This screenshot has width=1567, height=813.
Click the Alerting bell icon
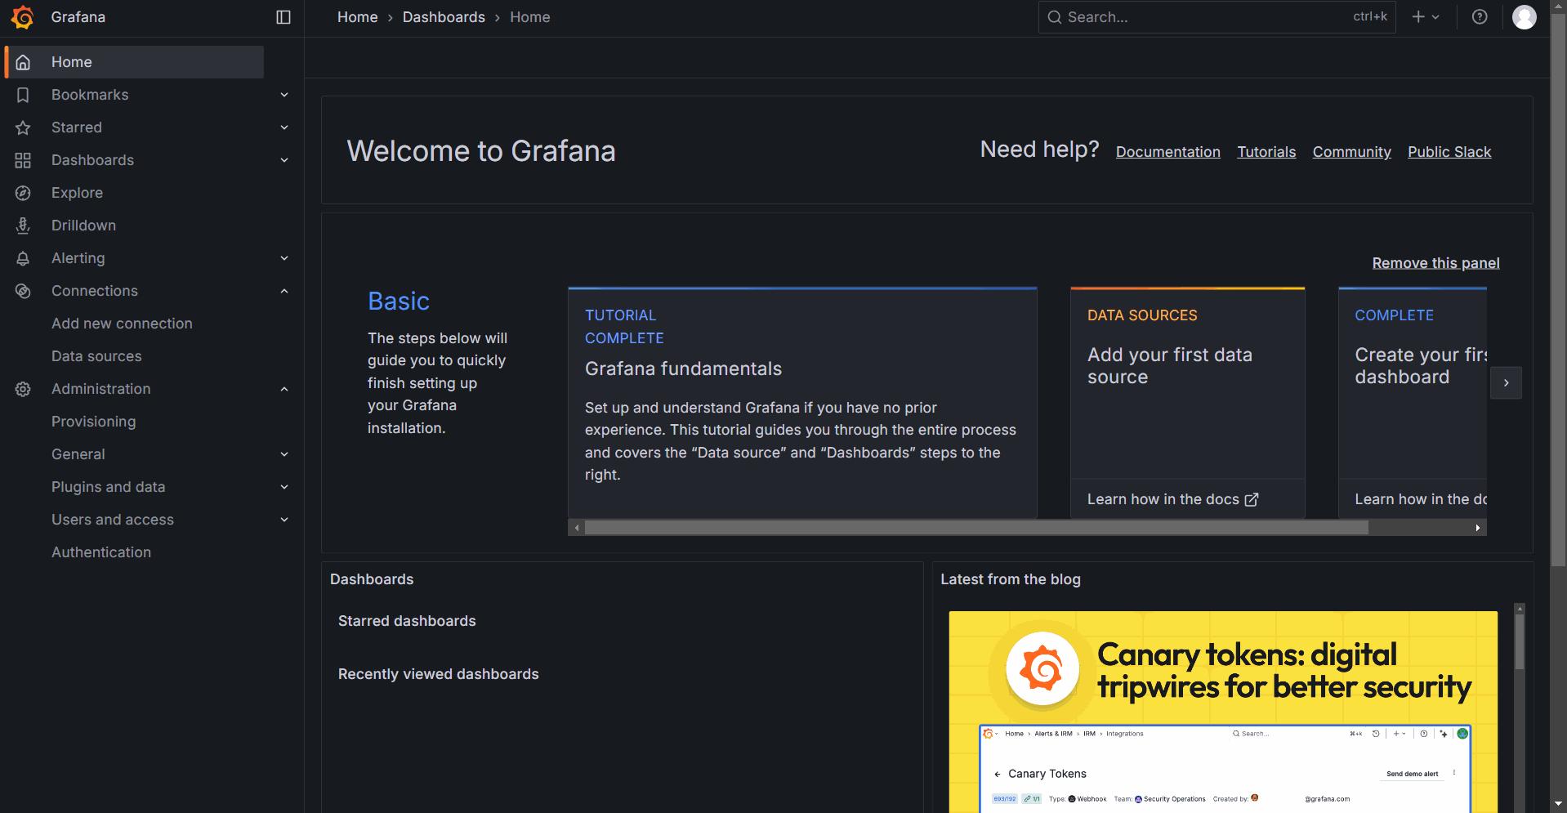click(x=23, y=258)
